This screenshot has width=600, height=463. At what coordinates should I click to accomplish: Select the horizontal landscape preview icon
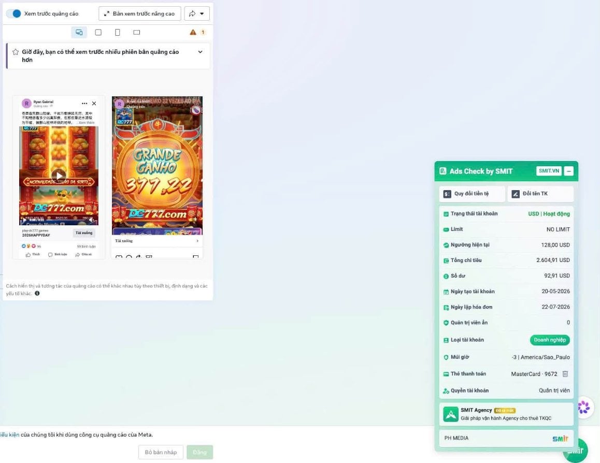[x=137, y=33]
